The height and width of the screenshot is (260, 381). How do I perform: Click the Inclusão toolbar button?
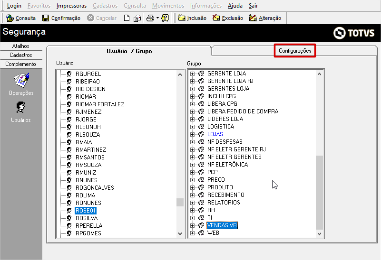coord(192,18)
